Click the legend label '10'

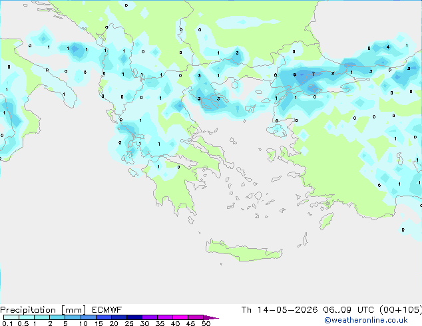pyautogui.click(x=83, y=323)
